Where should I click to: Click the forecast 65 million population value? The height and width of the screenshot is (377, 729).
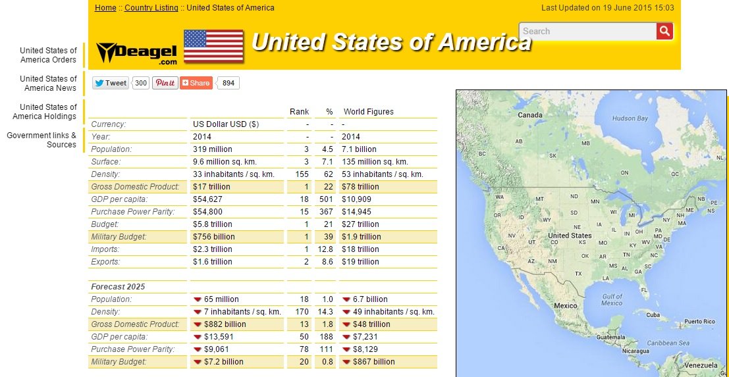[x=221, y=299]
